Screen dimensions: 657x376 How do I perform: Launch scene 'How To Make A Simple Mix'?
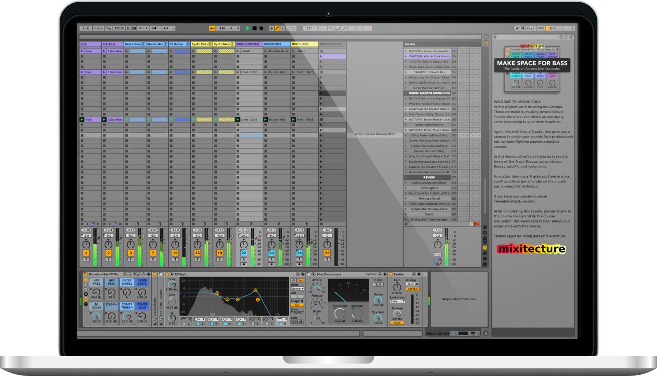tap(406, 62)
